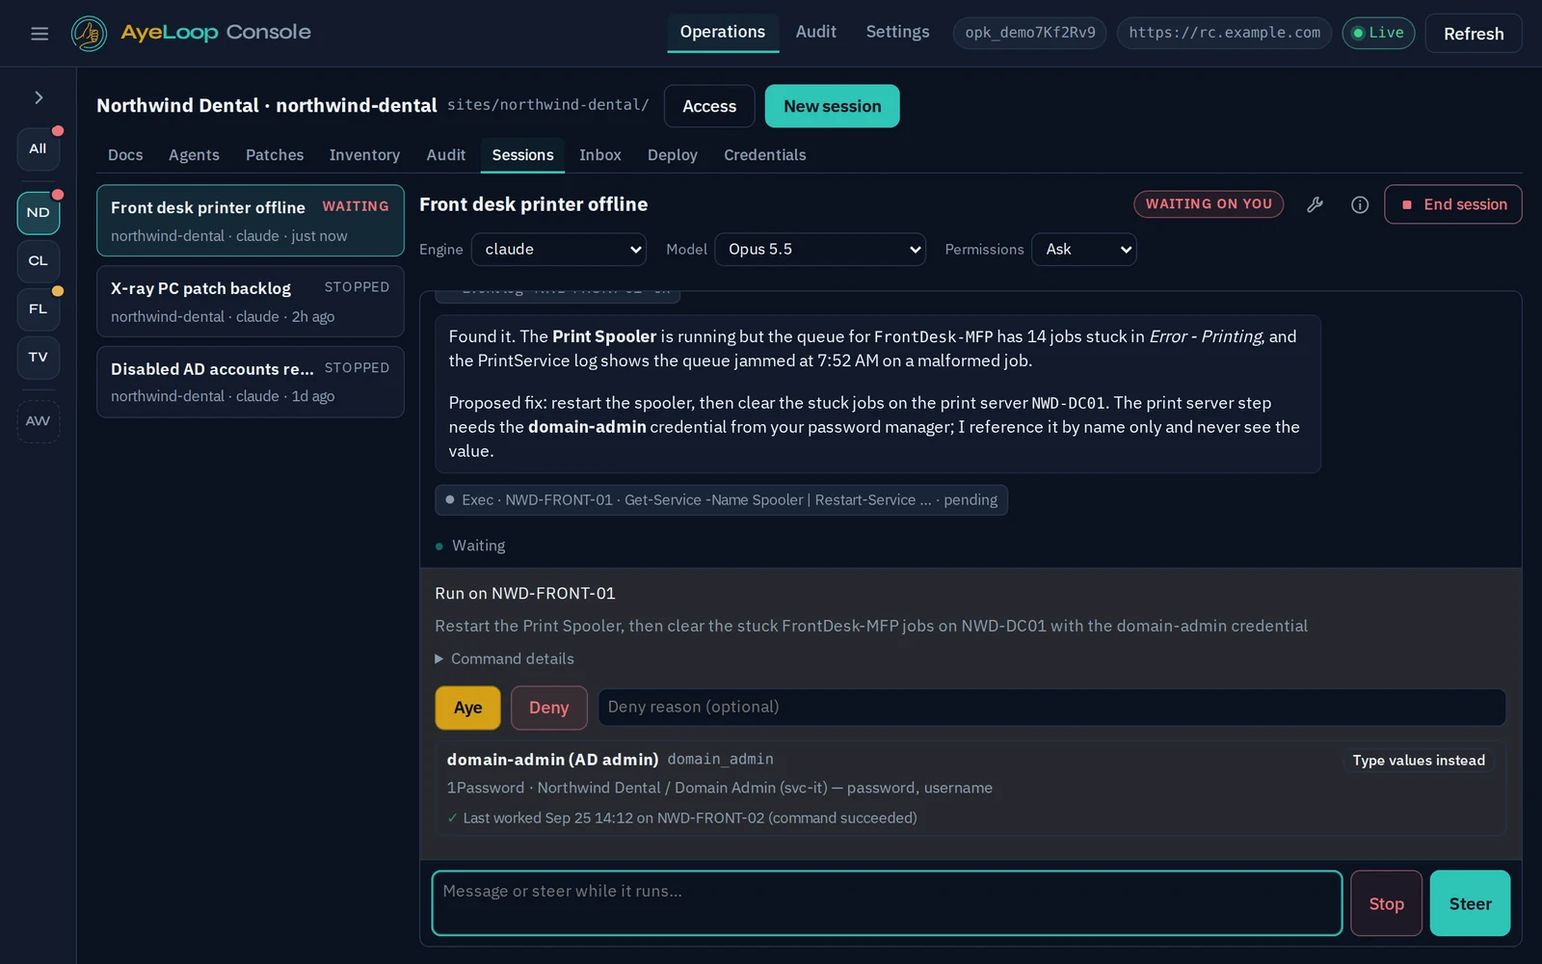
Task: Open the Credentials sub-tab
Action: (x=764, y=155)
